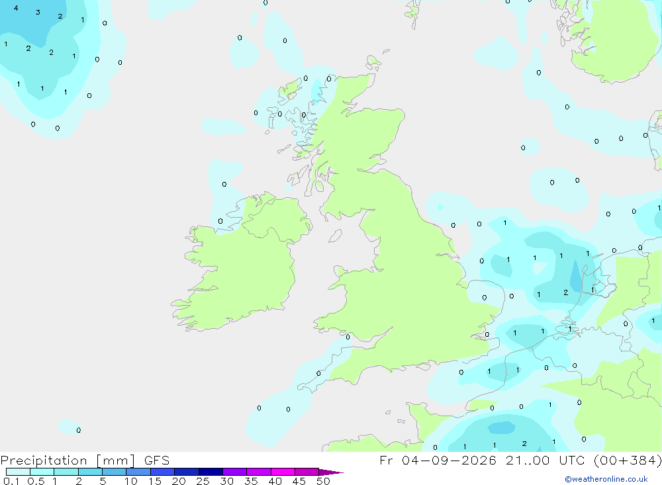Click the legend label "25"

pos(203,481)
